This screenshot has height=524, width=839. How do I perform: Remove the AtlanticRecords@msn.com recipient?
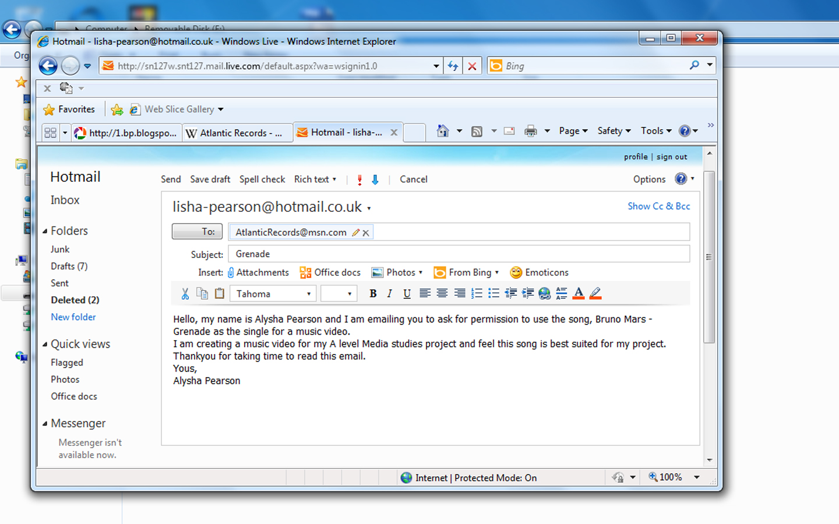click(366, 233)
